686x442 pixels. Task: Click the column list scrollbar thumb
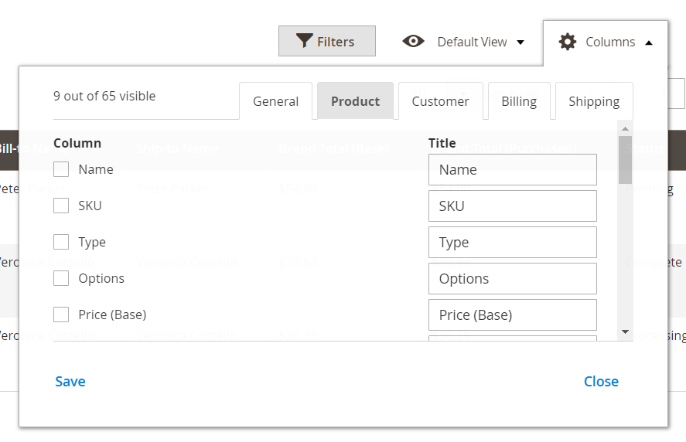pos(625,160)
